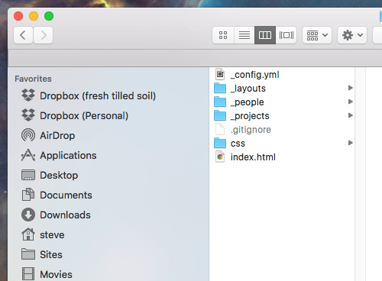382x281 pixels.
Task: Open AirDrop in the sidebar
Action: [x=48, y=135]
